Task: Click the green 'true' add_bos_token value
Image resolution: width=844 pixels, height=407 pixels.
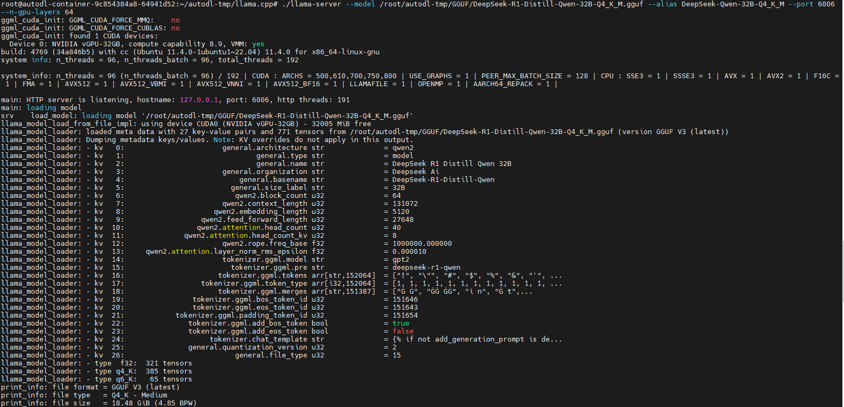Action: pos(401,323)
